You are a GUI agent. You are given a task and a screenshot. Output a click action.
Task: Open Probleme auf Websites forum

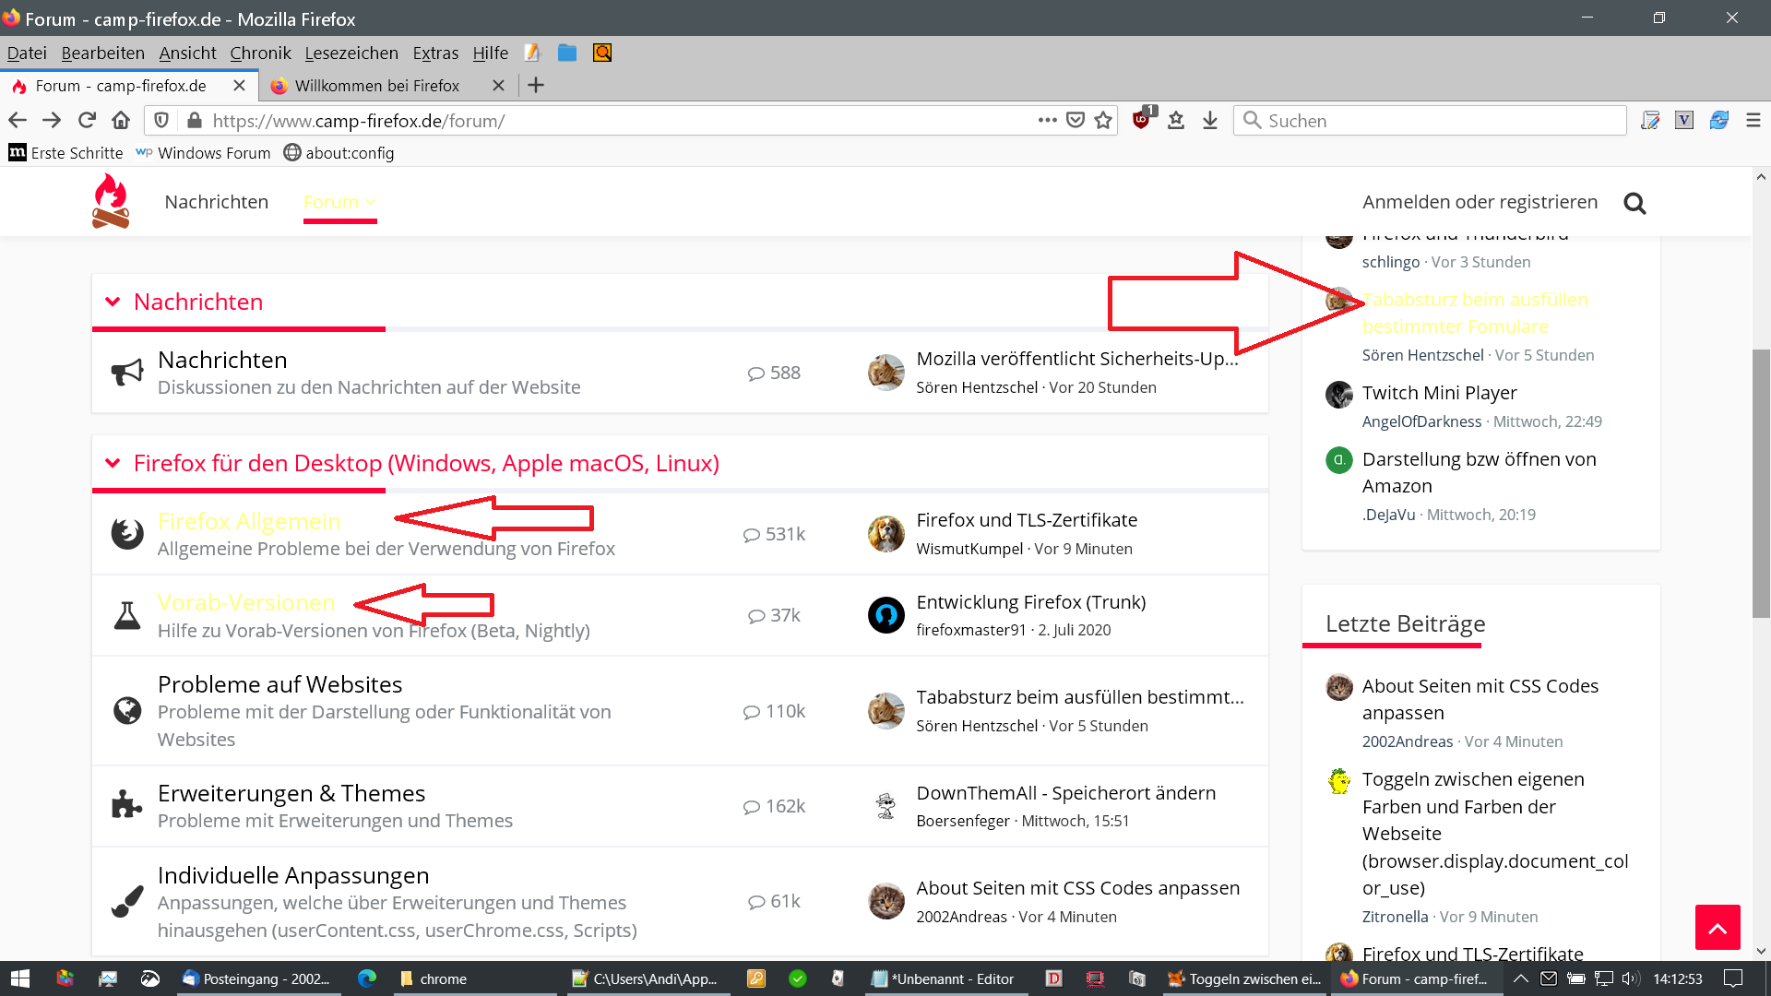pos(279,684)
